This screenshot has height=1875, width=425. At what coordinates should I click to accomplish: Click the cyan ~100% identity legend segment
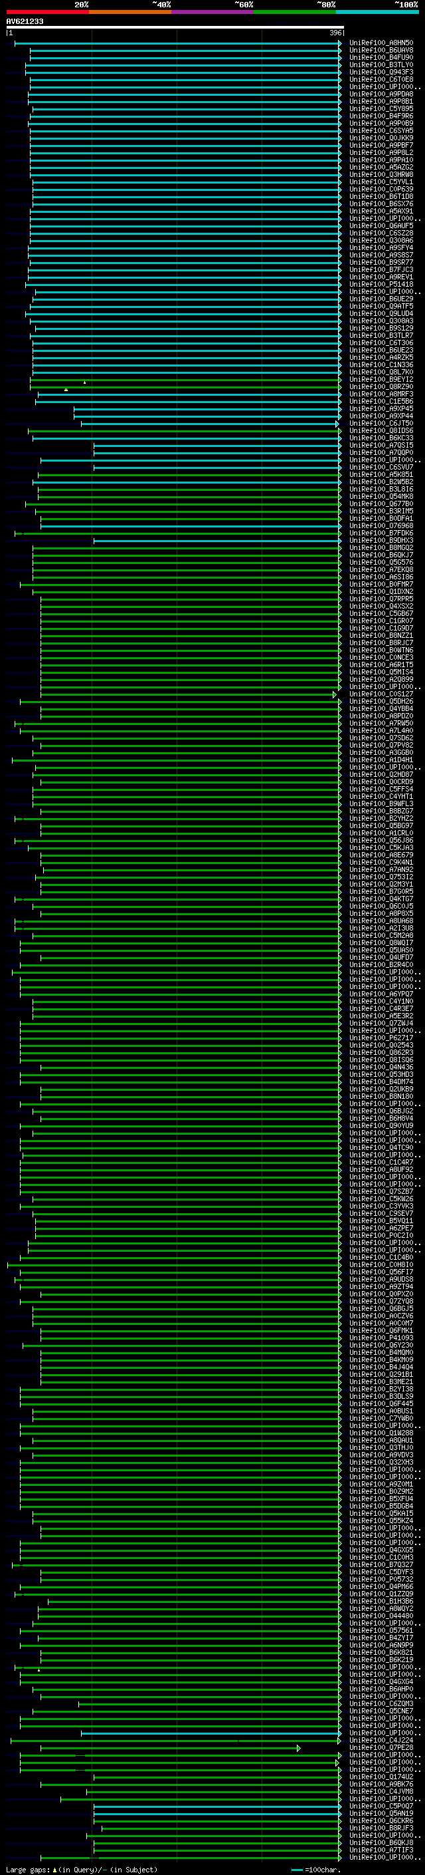point(377,12)
